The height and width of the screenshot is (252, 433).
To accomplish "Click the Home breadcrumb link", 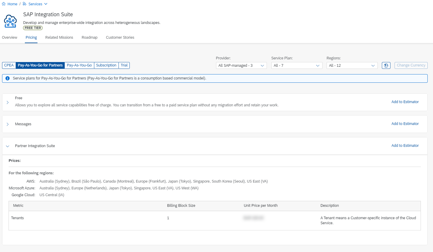I will click(x=12, y=4).
